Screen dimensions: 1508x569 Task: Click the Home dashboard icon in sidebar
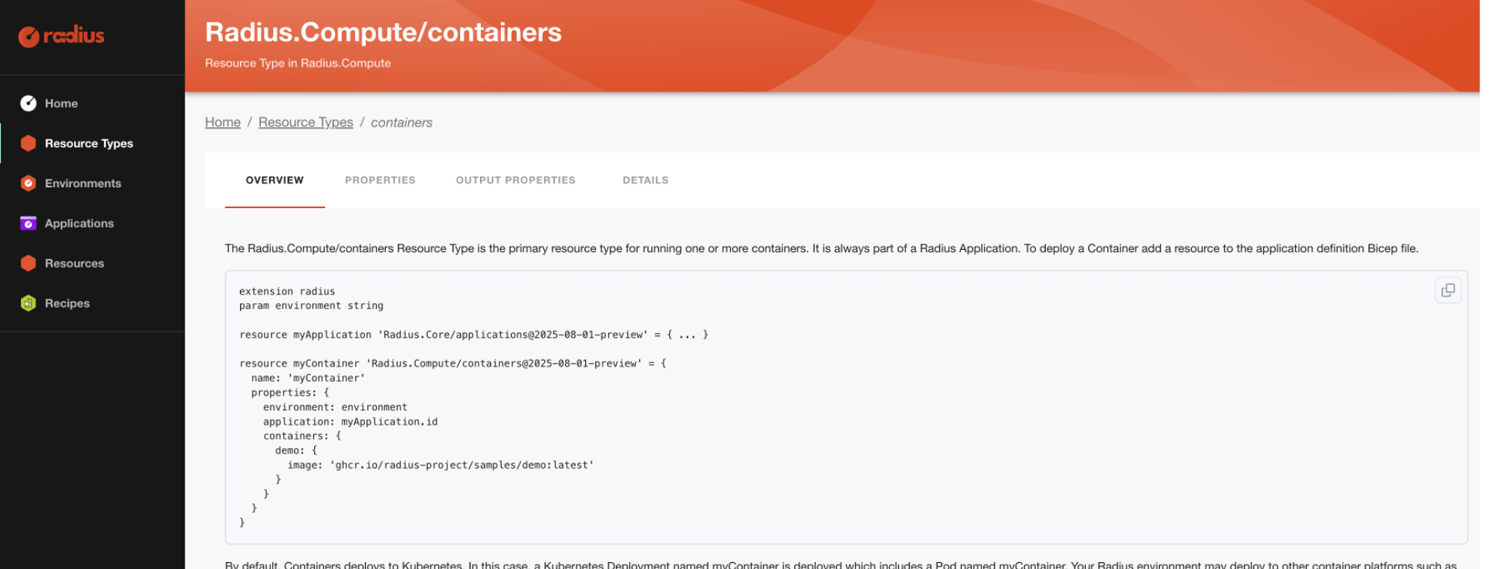(29, 103)
